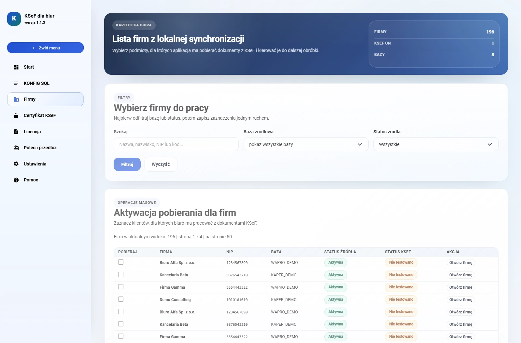Click the KSEF ON statistic row
Image resolution: width=521 pixels, height=343 pixels.
coord(434,43)
